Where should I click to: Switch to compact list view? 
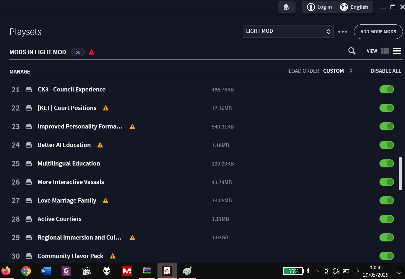(397, 51)
